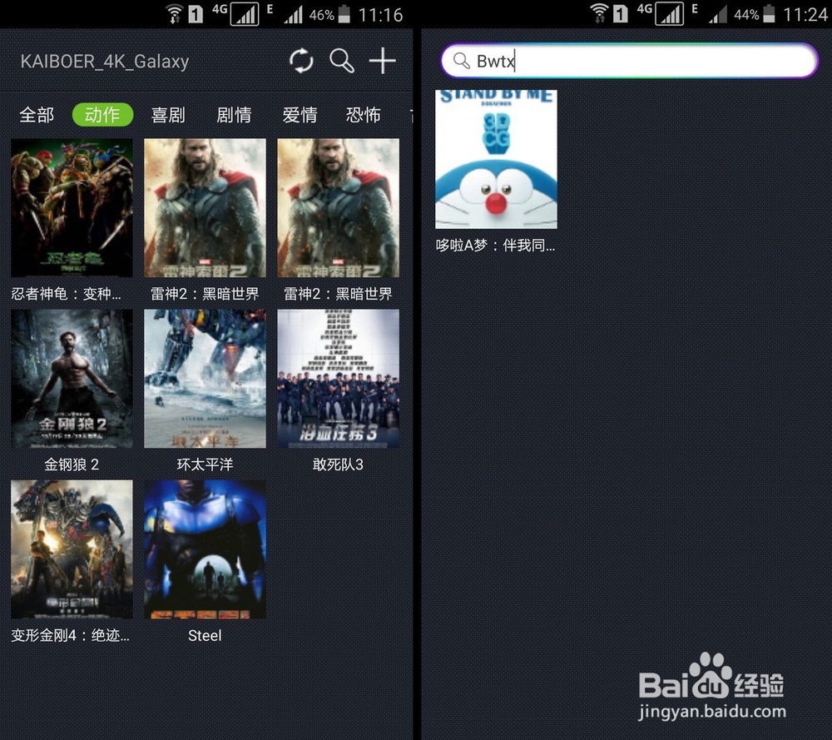Tap battery icon beside 44%

pyautogui.click(x=769, y=14)
